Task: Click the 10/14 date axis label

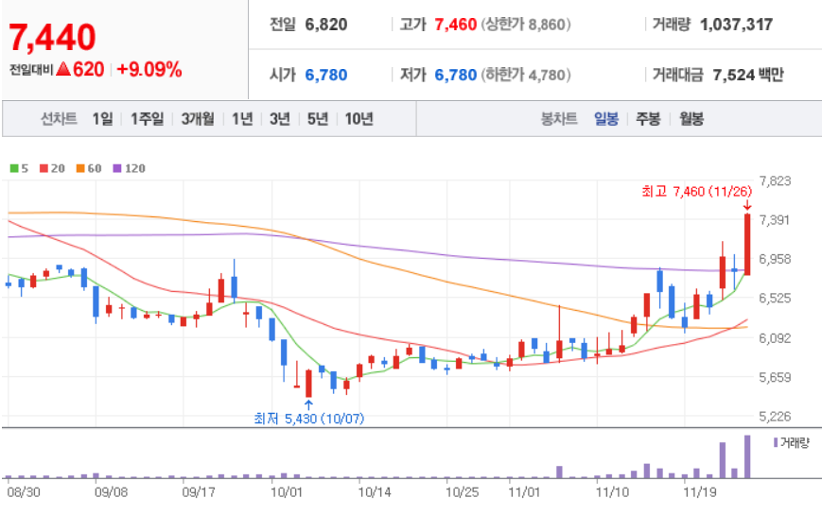Action: [x=375, y=492]
